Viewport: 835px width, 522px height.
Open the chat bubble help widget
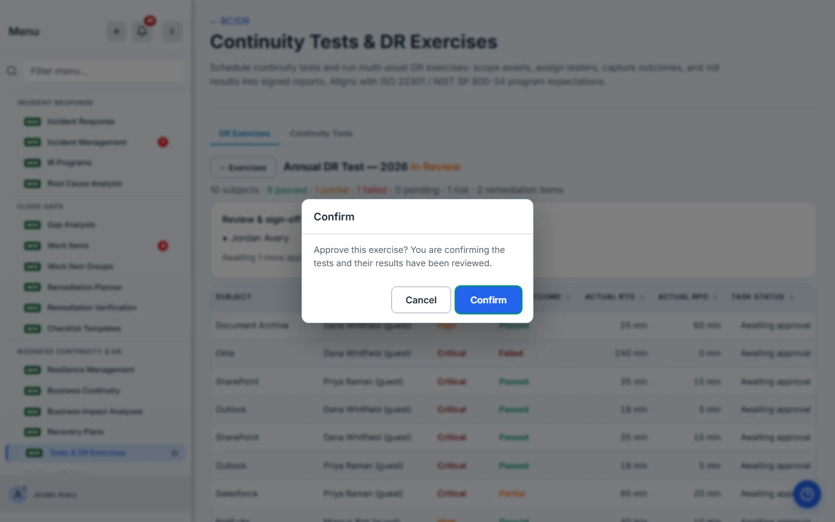click(807, 494)
